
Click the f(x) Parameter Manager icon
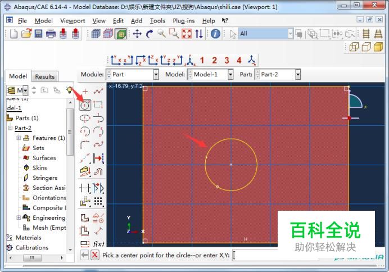click(98, 244)
